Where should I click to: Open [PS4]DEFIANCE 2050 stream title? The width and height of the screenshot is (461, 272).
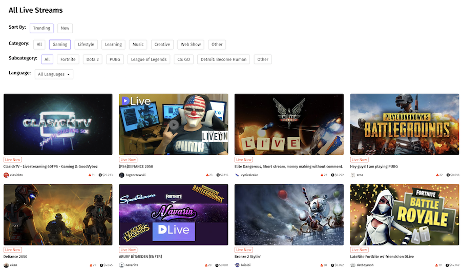(136, 166)
